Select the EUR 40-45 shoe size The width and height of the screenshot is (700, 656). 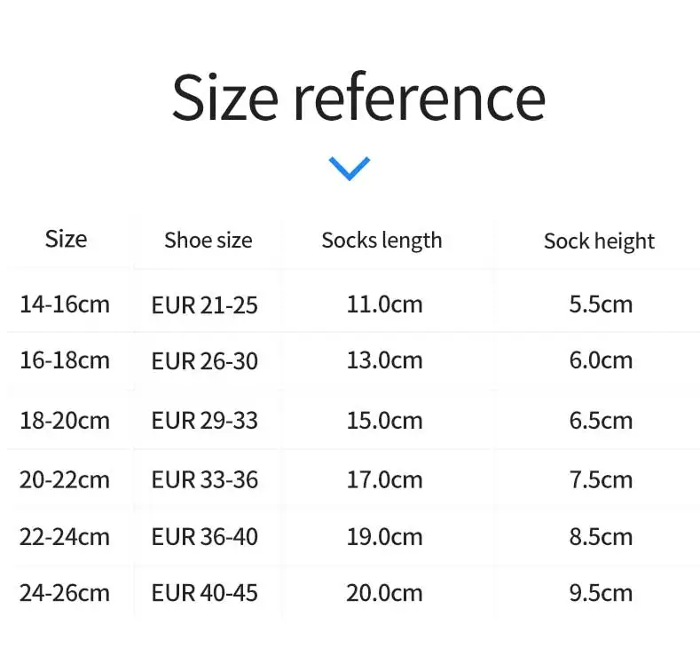[x=205, y=593]
